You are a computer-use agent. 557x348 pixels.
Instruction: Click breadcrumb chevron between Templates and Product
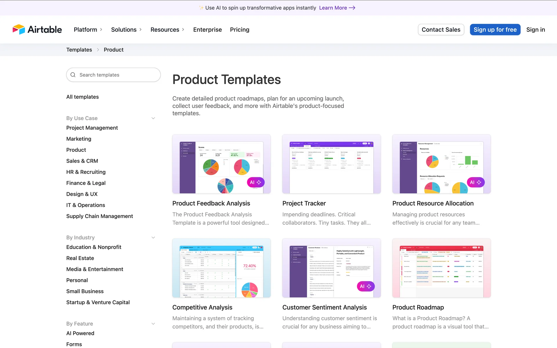(x=98, y=50)
